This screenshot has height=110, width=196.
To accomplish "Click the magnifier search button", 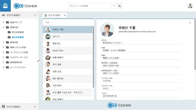I will [x=119, y=6].
